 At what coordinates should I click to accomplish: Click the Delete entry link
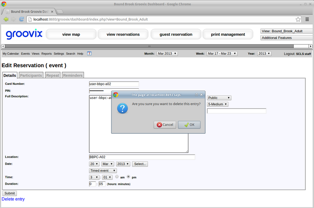(x=13, y=199)
